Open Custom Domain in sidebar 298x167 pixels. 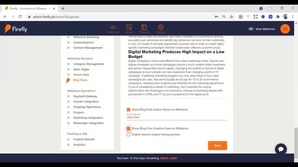[x=84, y=139]
